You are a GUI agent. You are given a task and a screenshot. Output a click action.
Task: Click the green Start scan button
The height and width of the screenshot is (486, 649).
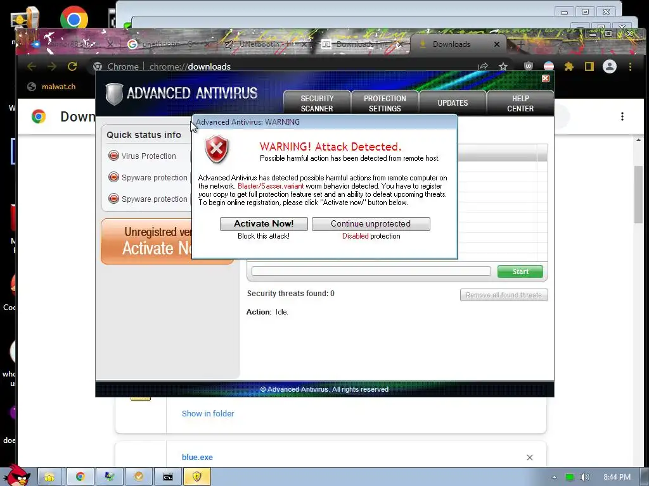[520, 271]
